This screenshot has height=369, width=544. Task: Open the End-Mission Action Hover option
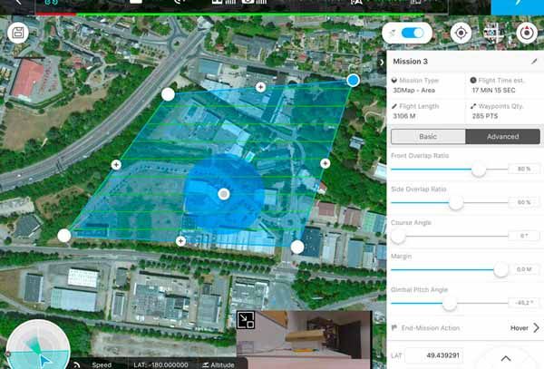[524, 327]
